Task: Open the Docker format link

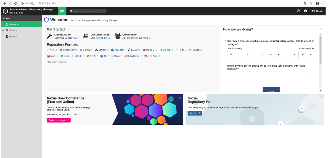Action: pos(118,50)
